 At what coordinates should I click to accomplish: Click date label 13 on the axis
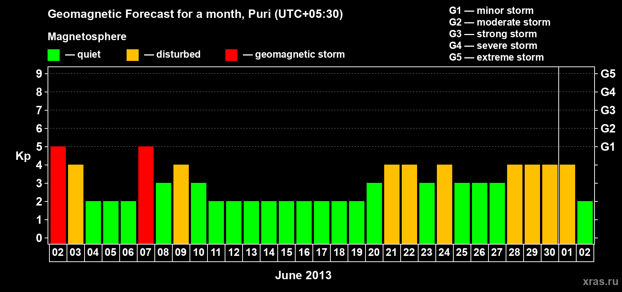tap(251, 252)
